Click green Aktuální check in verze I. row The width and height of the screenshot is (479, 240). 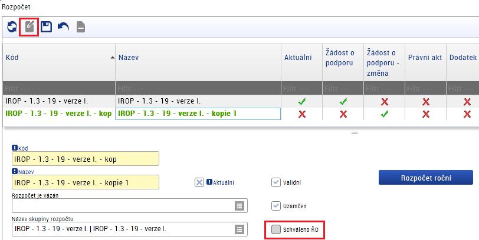click(x=302, y=101)
